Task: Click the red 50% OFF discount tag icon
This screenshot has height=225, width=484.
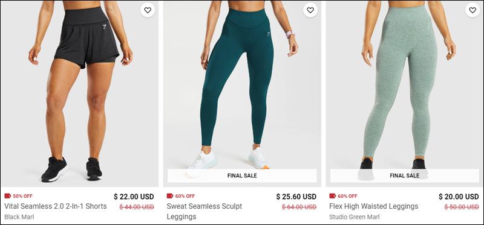Action: pos(8,196)
